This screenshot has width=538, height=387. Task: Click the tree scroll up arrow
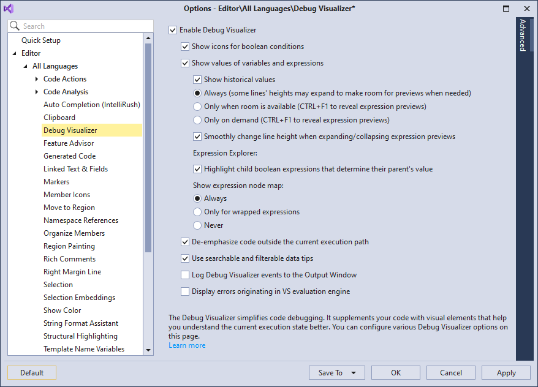pos(148,38)
